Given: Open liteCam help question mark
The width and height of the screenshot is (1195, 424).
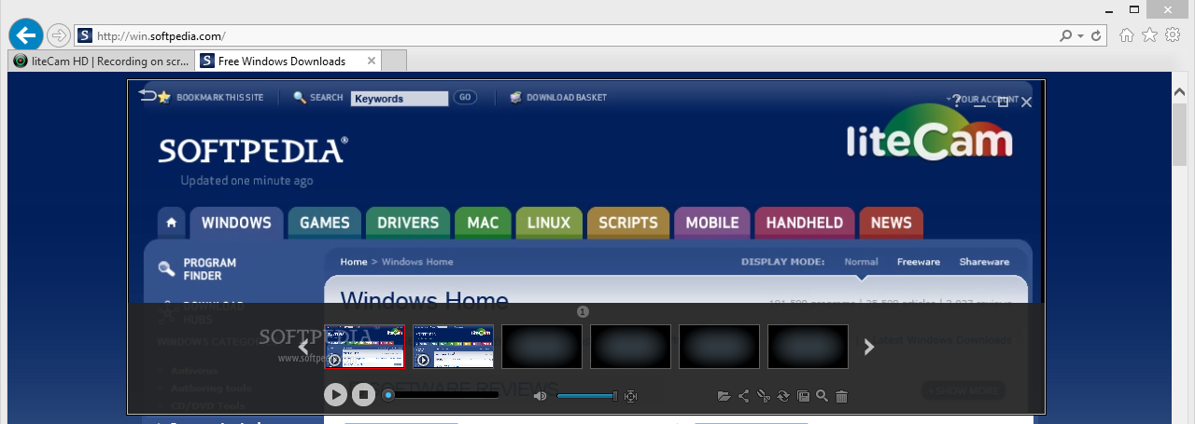Looking at the screenshot, I should click(x=956, y=101).
